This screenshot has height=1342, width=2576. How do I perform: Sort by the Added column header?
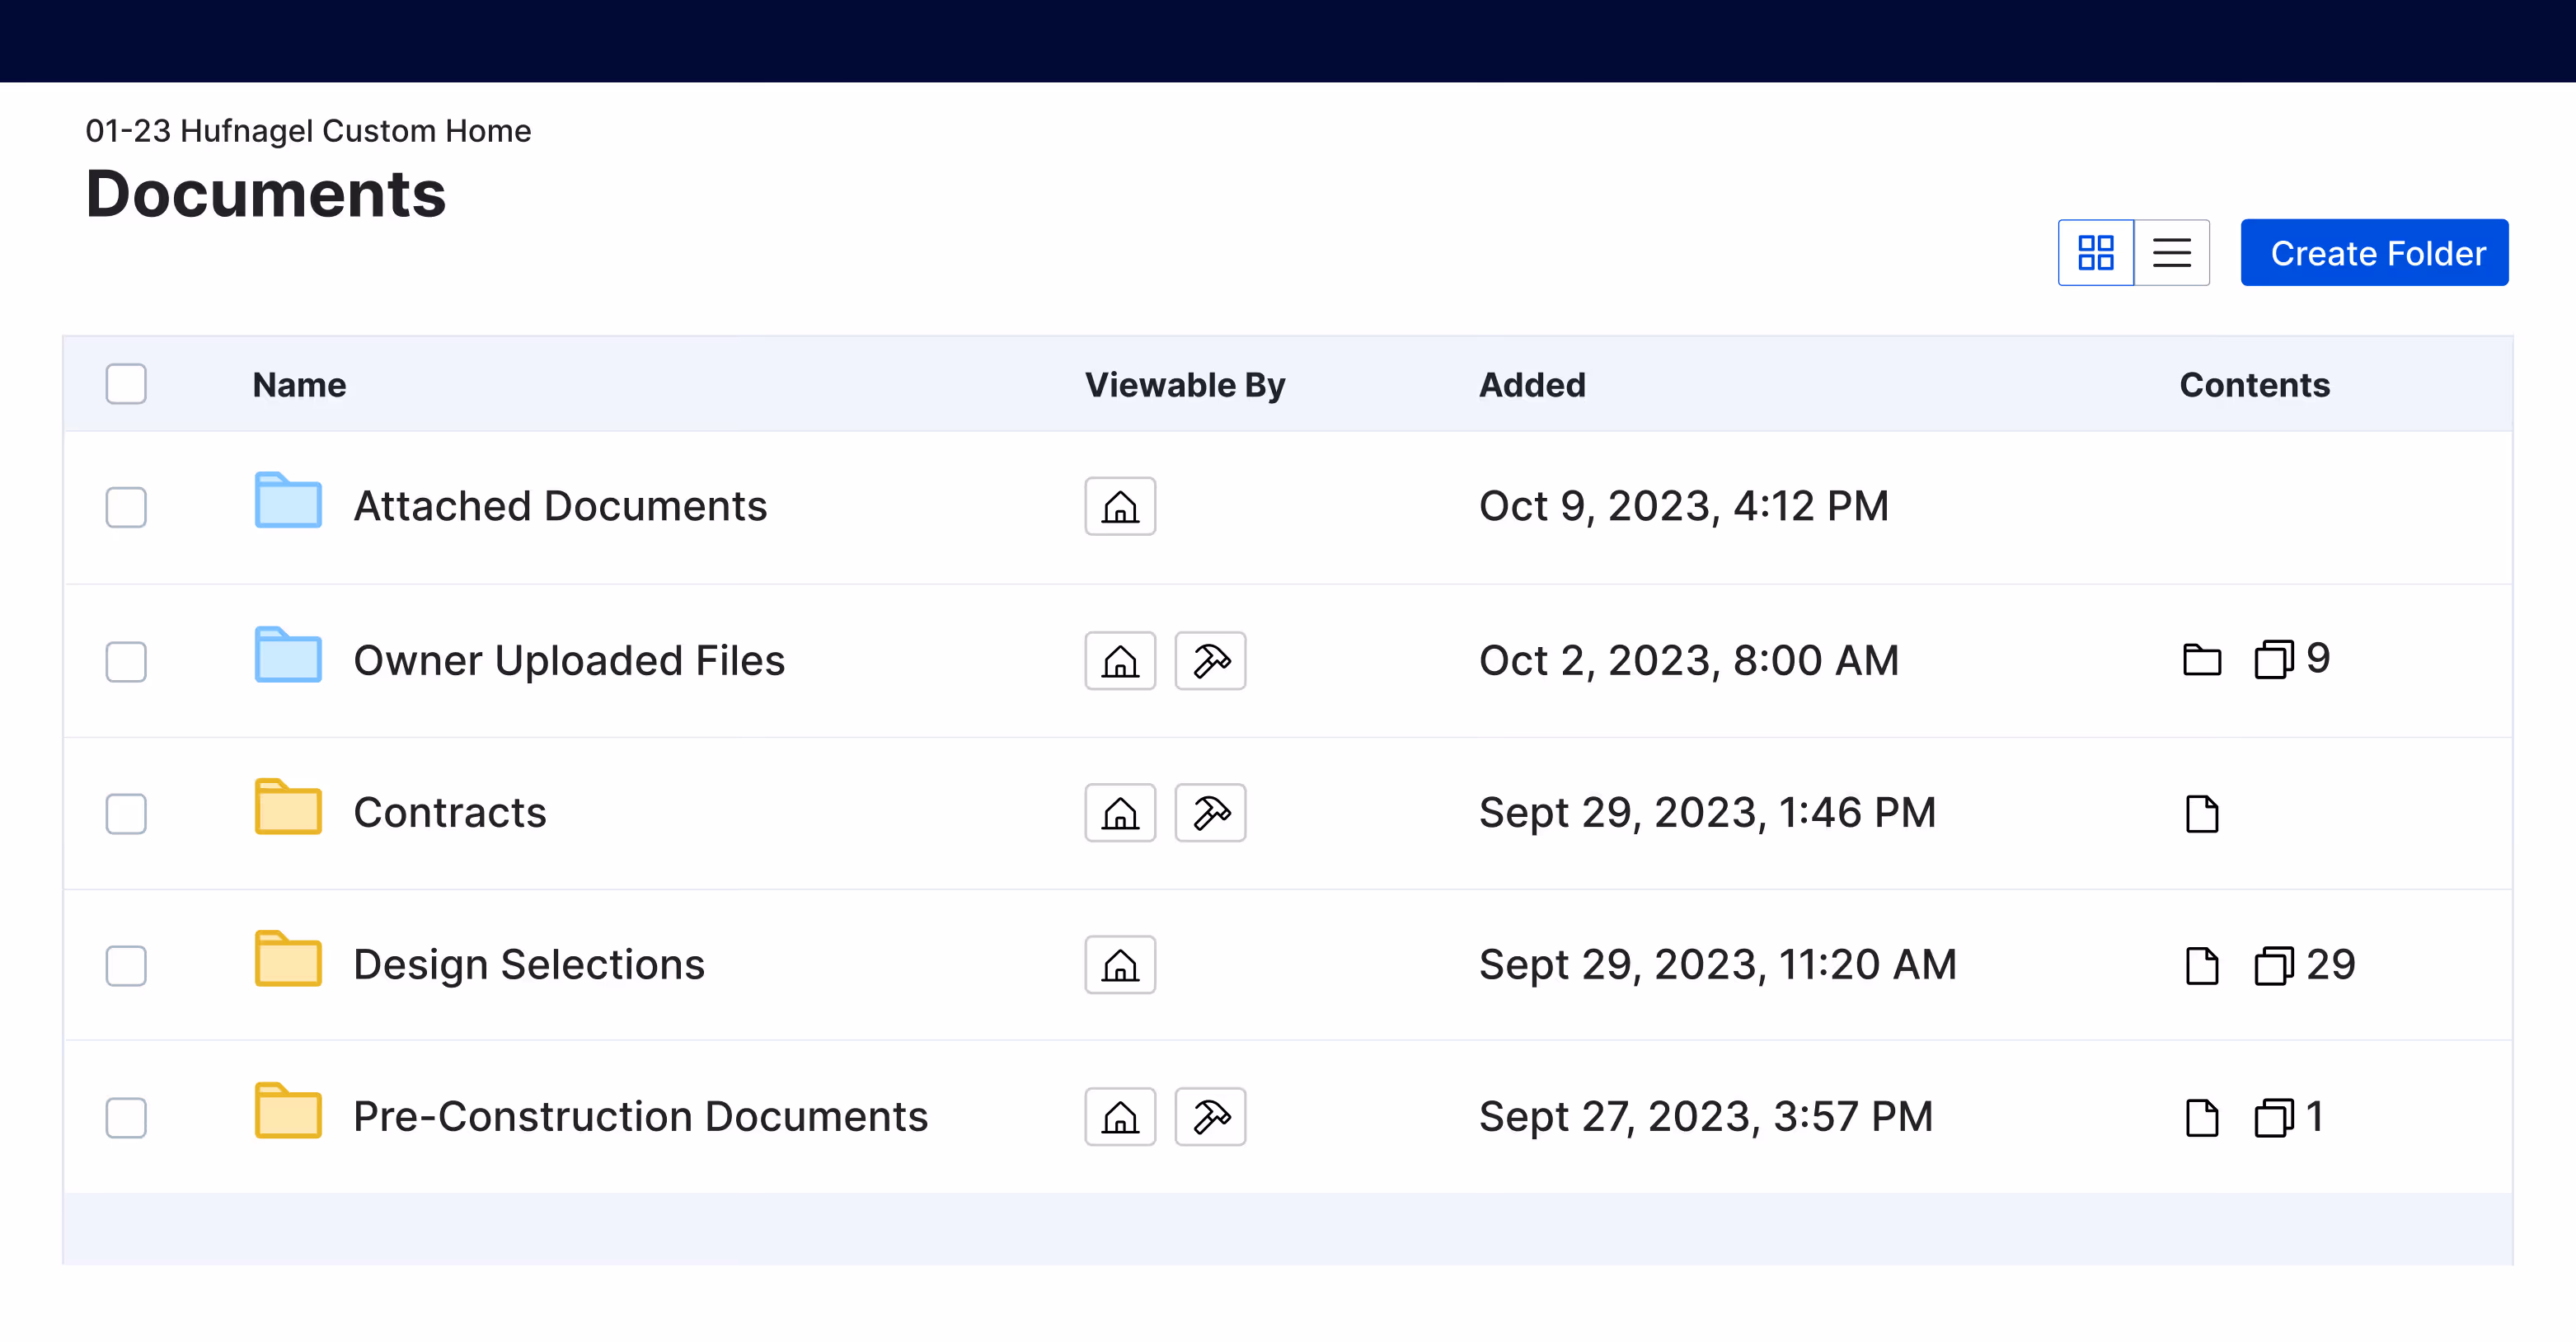(1532, 384)
